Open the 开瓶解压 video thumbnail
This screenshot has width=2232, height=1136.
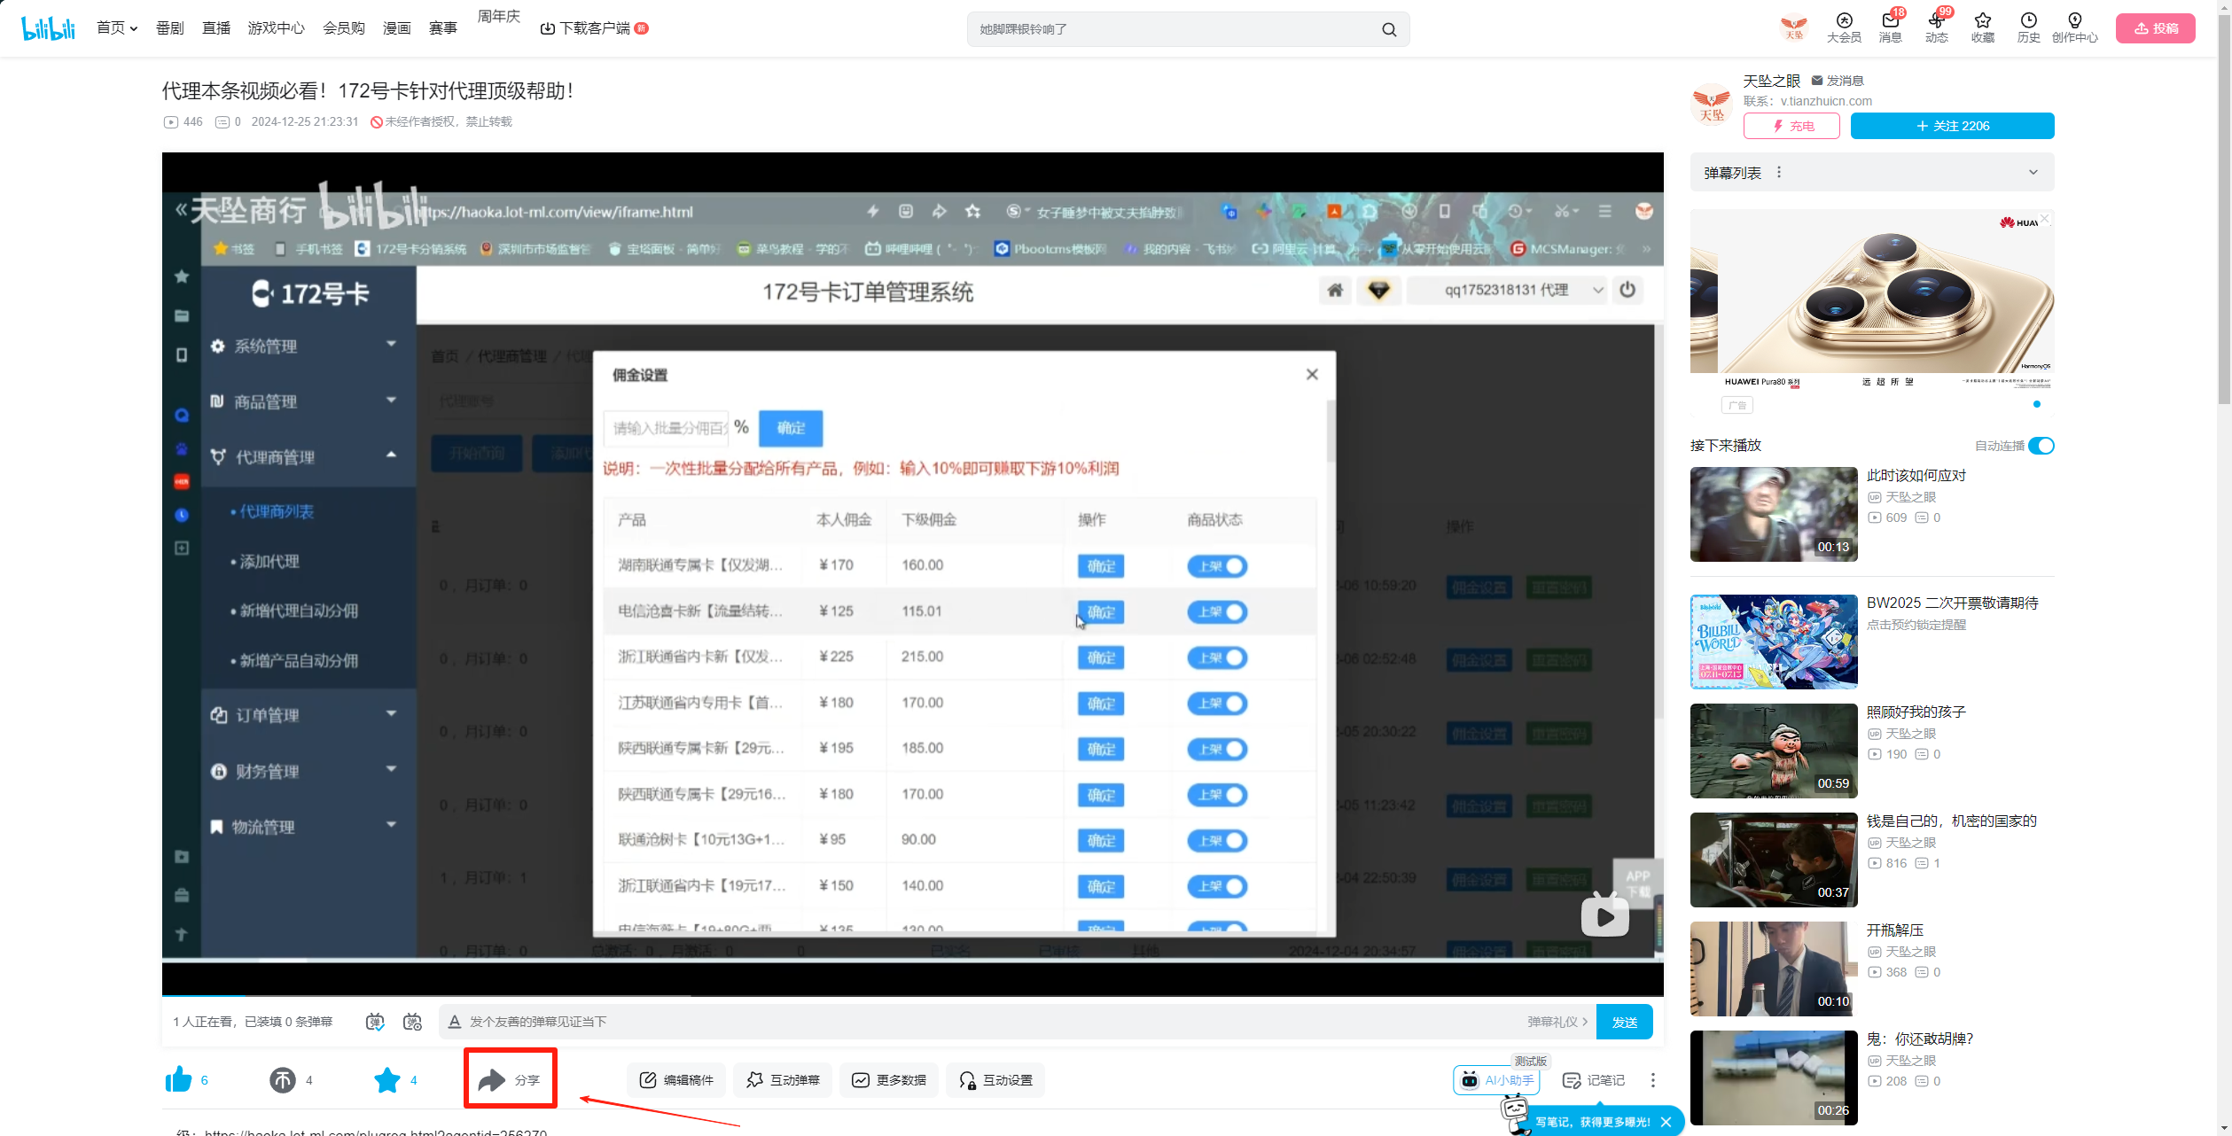click(1773, 969)
